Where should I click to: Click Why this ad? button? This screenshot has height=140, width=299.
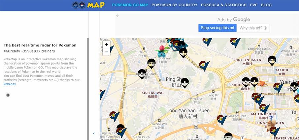pos(253,28)
